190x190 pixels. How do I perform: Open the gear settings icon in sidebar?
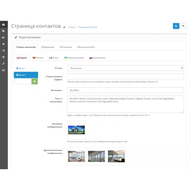tap(4, 57)
